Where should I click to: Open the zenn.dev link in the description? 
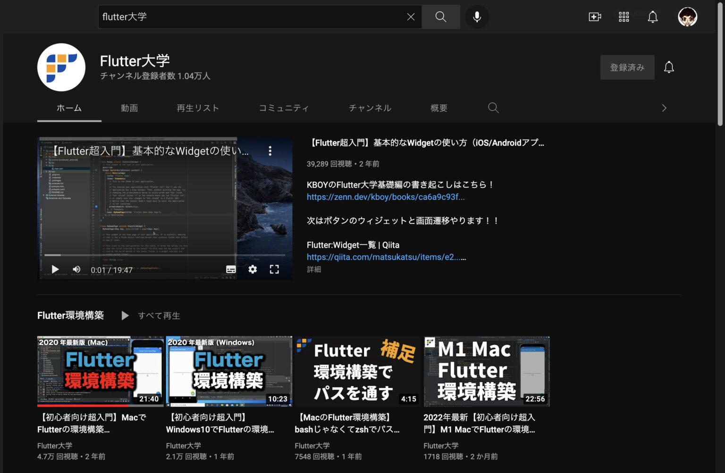tap(385, 197)
